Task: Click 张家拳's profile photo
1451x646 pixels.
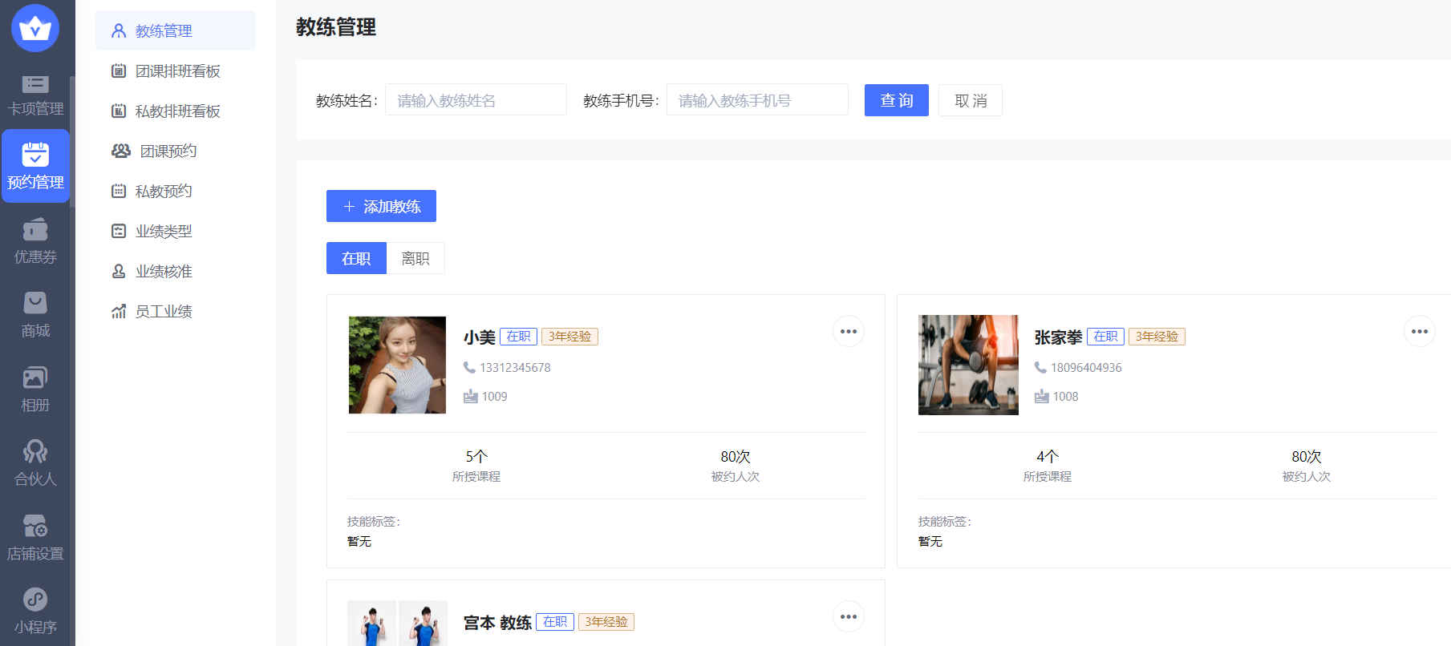Action: [x=968, y=365]
